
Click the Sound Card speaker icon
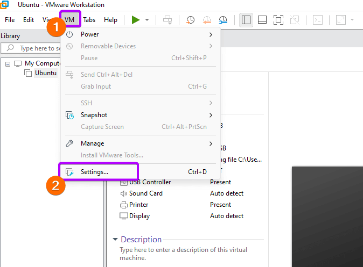124,193
